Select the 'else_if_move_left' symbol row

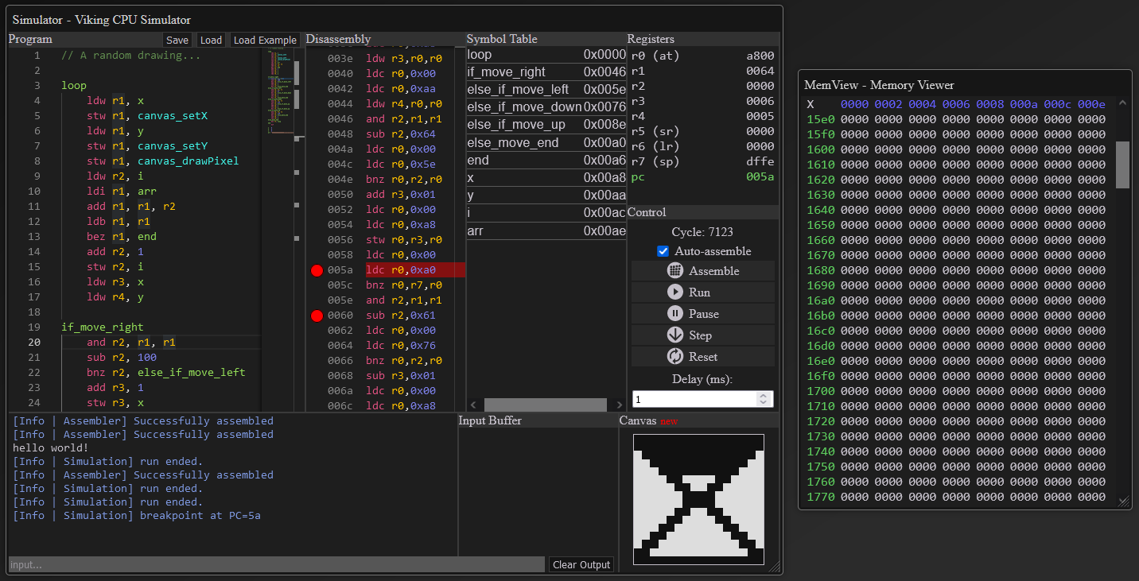click(546, 90)
